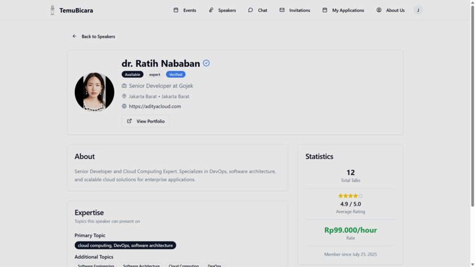The height and width of the screenshot is (267, 475).
Task: Open the J user avatar menu
Action: pyautogui.click(x=418, y=10)
